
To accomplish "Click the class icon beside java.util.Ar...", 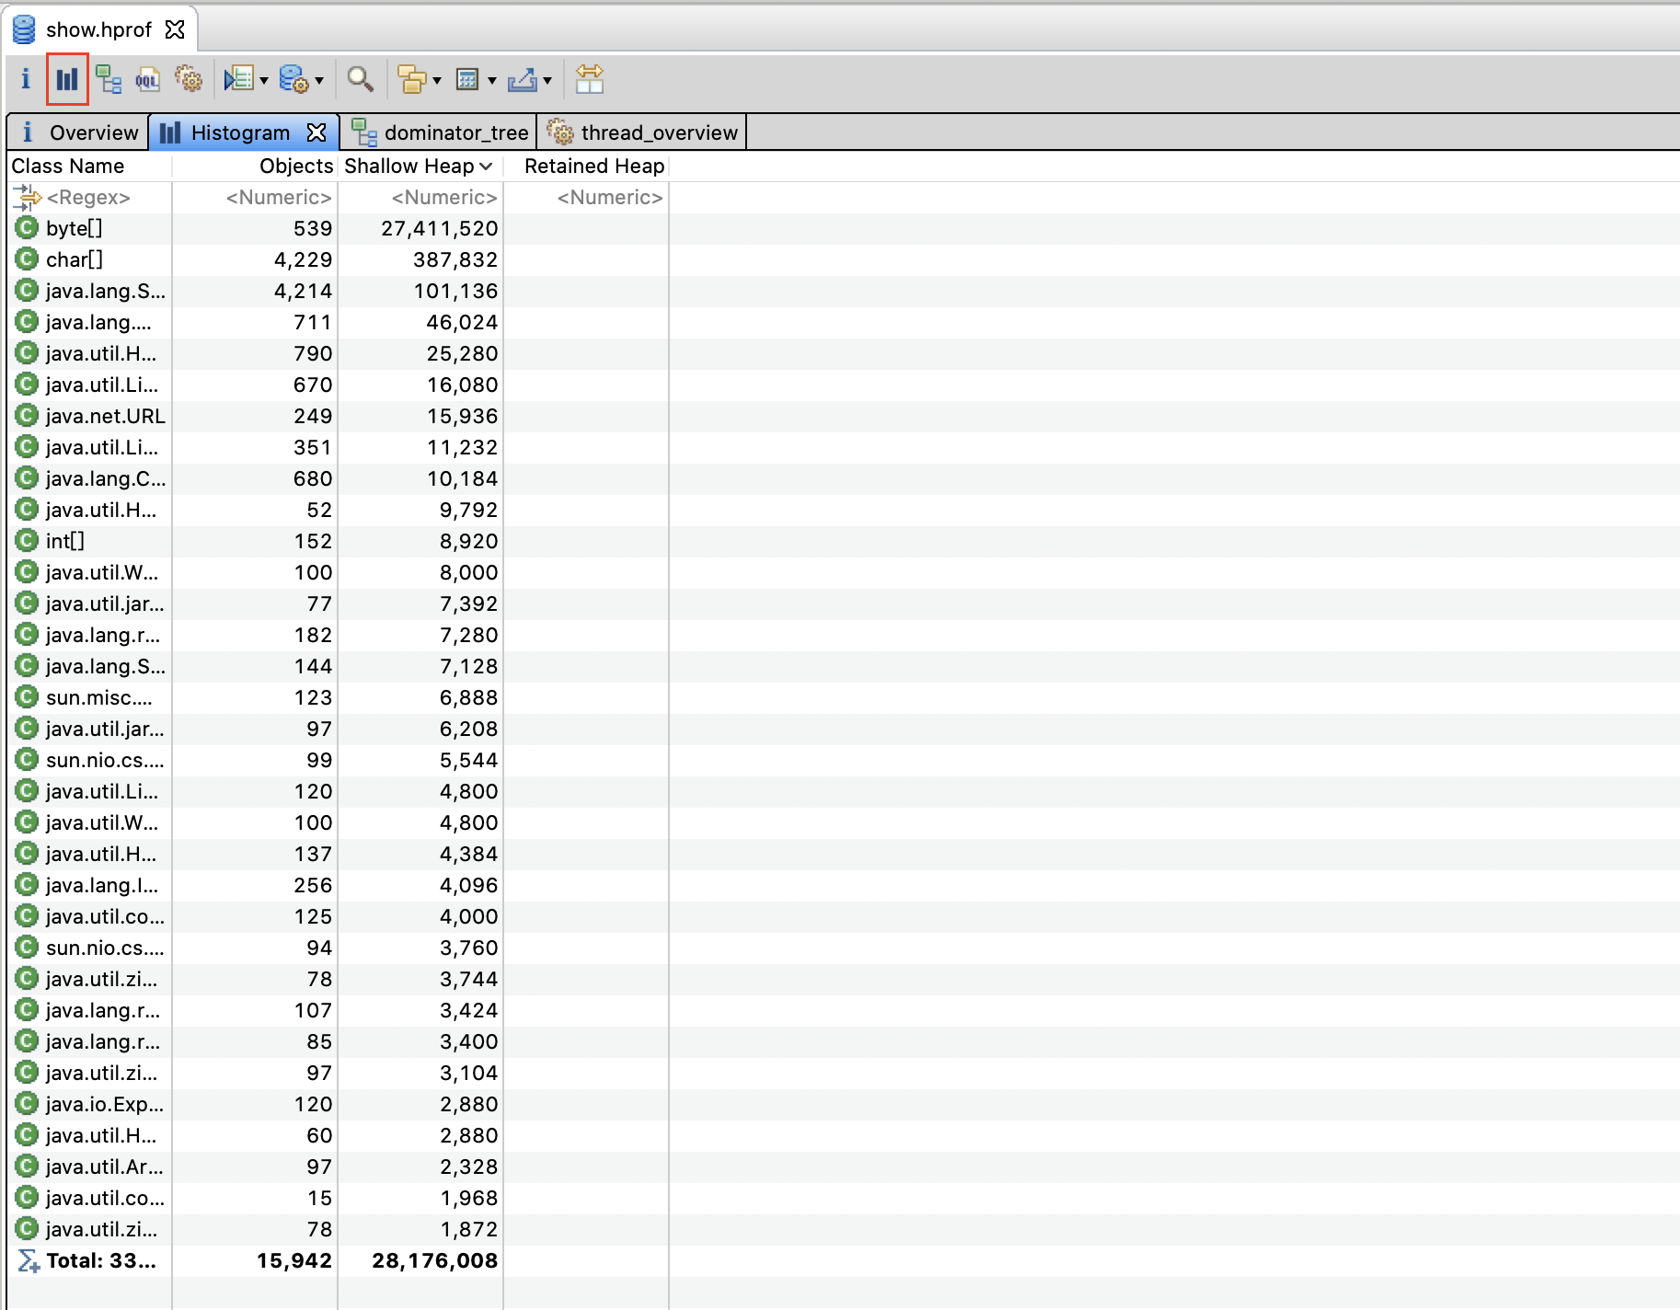I will [x=28, y=1166].
